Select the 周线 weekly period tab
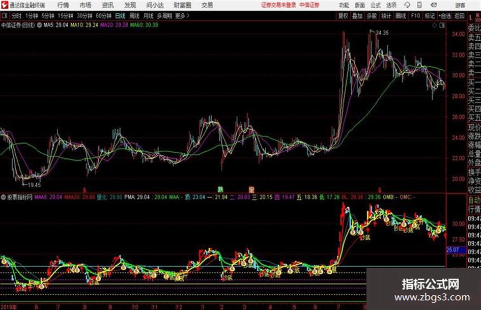 pos(134,16)
